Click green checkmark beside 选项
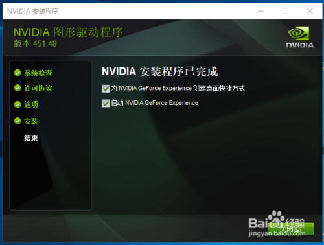This screenshot has width=324, height=245. [17, 104]
